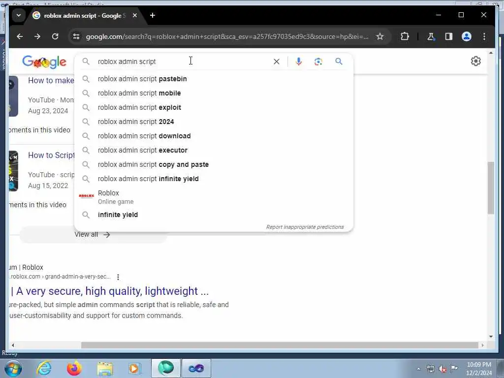The image size is (504, 378).
Task: Choose suggestion roblox admin script exploit
Action: pos(214,107)
